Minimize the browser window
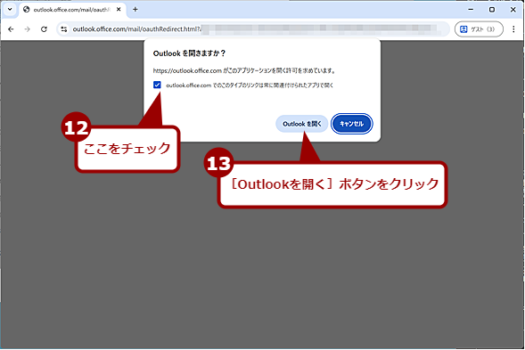 click(x=471, y=10)
